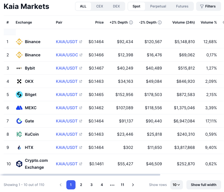Open Crypto.com Exchange name
Viewport: 224px width, 192px height.
pyautogui.click(x=36, y=164)
